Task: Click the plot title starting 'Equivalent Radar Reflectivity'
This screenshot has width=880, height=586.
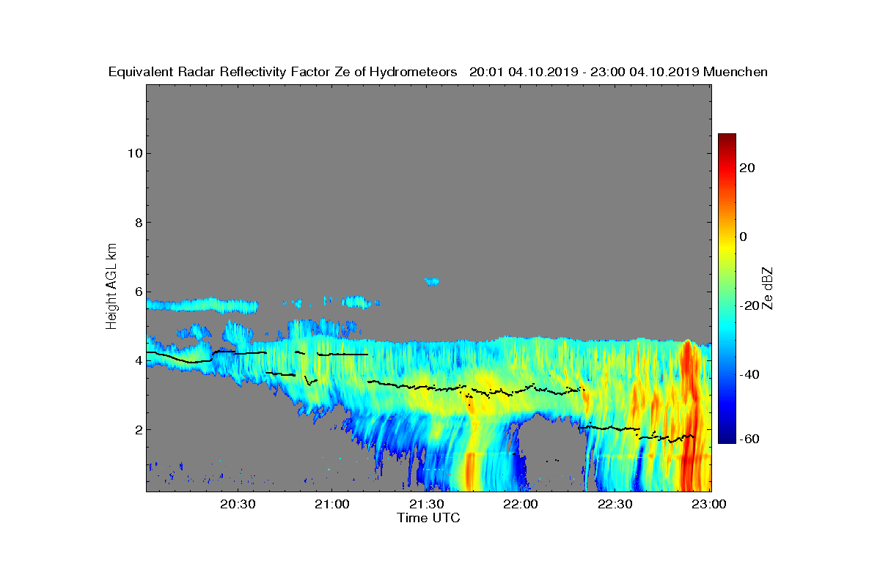Action: pyautogui.click(x=438, y=72)
